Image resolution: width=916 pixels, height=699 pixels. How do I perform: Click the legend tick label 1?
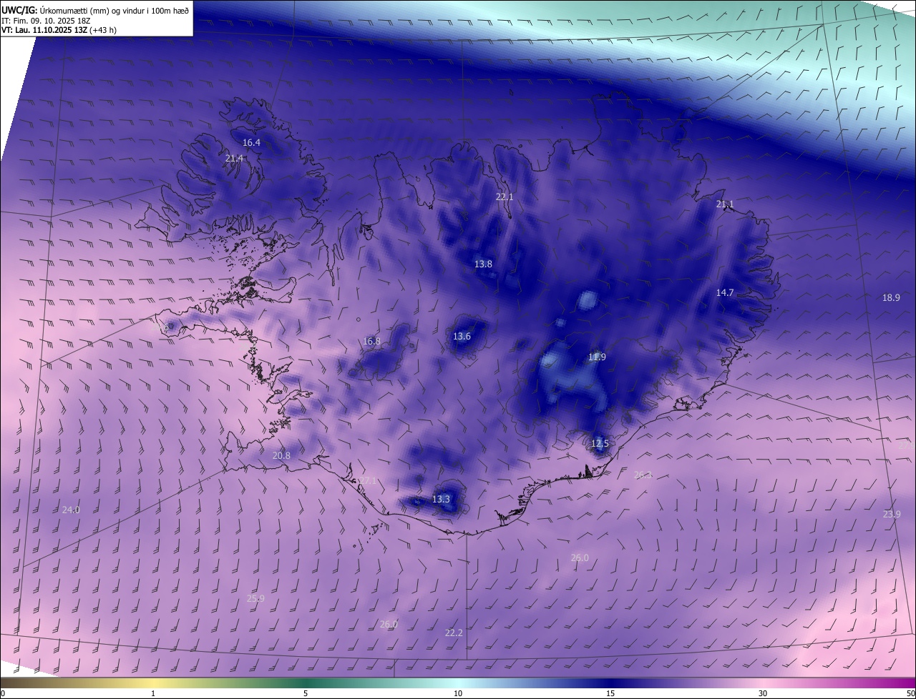click(153, 693)
